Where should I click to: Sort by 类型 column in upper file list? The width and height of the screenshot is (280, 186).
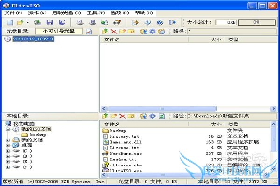point(250,40)
